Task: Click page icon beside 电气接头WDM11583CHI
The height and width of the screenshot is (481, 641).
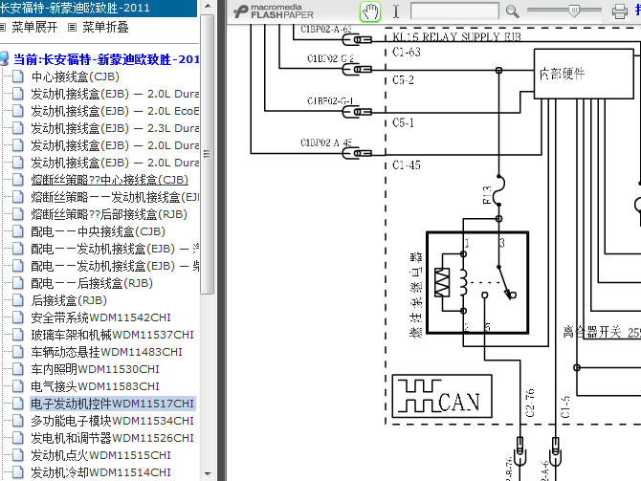Action: tap(17, 385)
